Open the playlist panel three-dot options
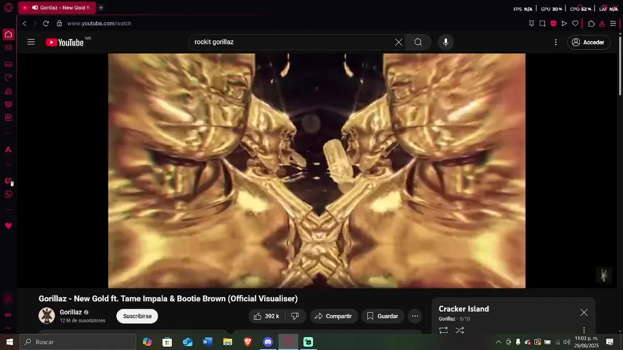Screen dimensions: 623x350 pos(584,330)
